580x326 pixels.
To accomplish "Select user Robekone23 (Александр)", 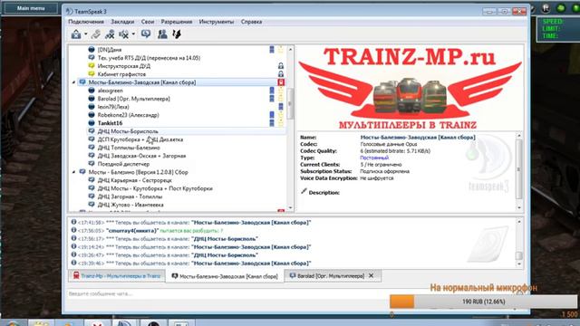I will pyautogui.click(x=128, y=115).
